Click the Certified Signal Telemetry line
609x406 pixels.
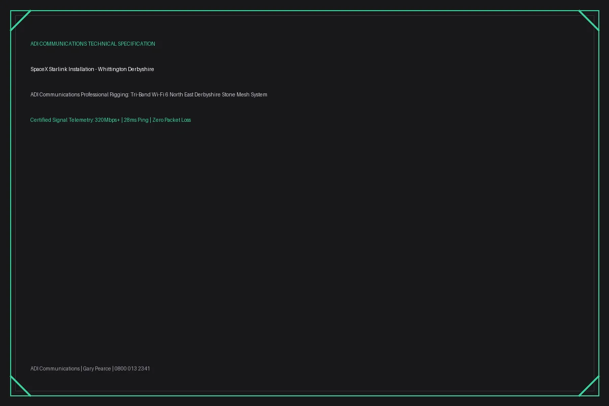point(111,120)
